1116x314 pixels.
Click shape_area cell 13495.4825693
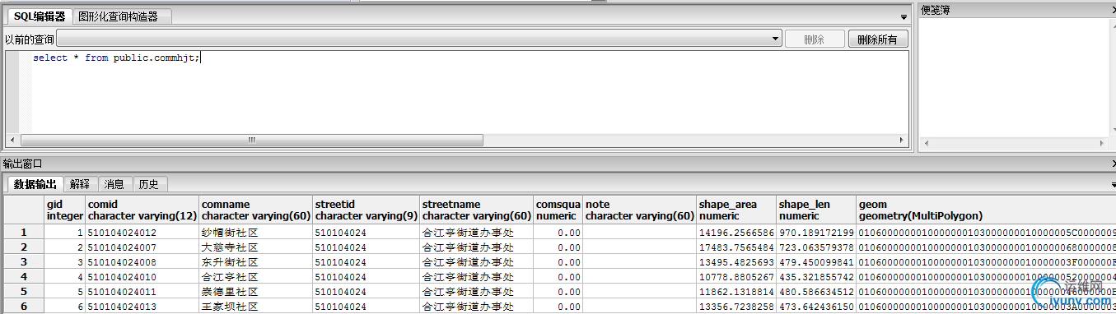point(736,261)
